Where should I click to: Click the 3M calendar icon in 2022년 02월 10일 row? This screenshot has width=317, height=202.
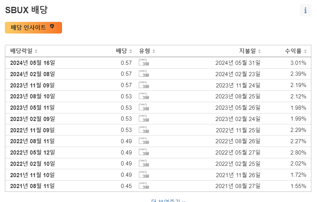tap(144, 164)
